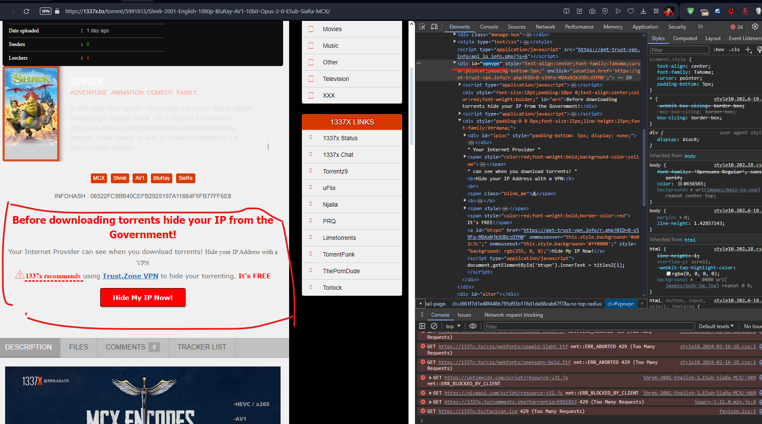
Task: Open the Trust.Zone VPN link
Action: [x=130, y=276]
